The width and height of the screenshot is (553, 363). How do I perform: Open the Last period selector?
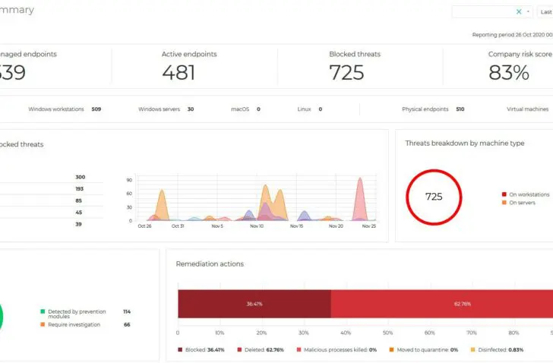click(x=545, y=11)
